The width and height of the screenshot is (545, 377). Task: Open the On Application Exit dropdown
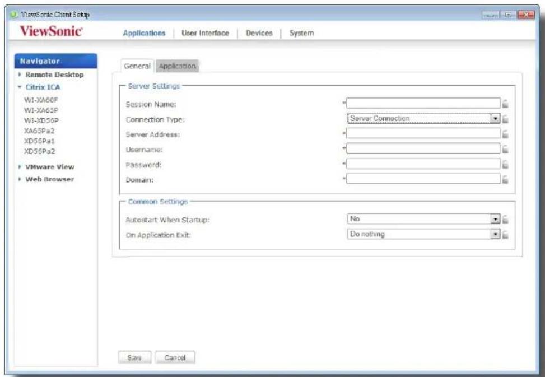coord(423,234)
